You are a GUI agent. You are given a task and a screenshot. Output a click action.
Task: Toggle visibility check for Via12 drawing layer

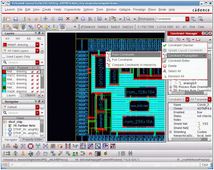pos(32,76)
